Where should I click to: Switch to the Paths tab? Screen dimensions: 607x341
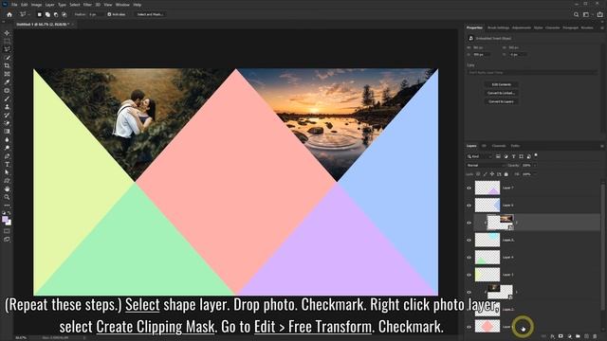tap(515, 146)
